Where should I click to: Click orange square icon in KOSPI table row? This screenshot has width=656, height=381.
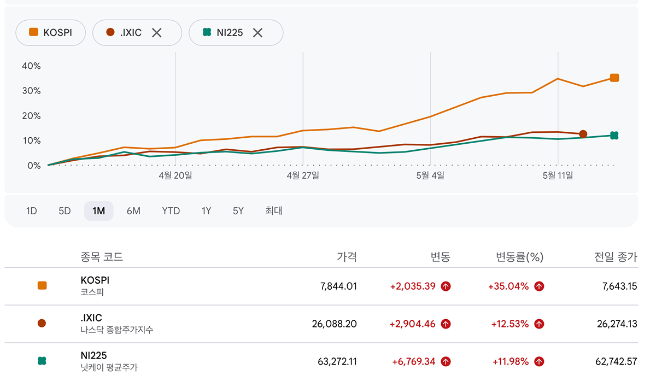[x=42, y=285]
